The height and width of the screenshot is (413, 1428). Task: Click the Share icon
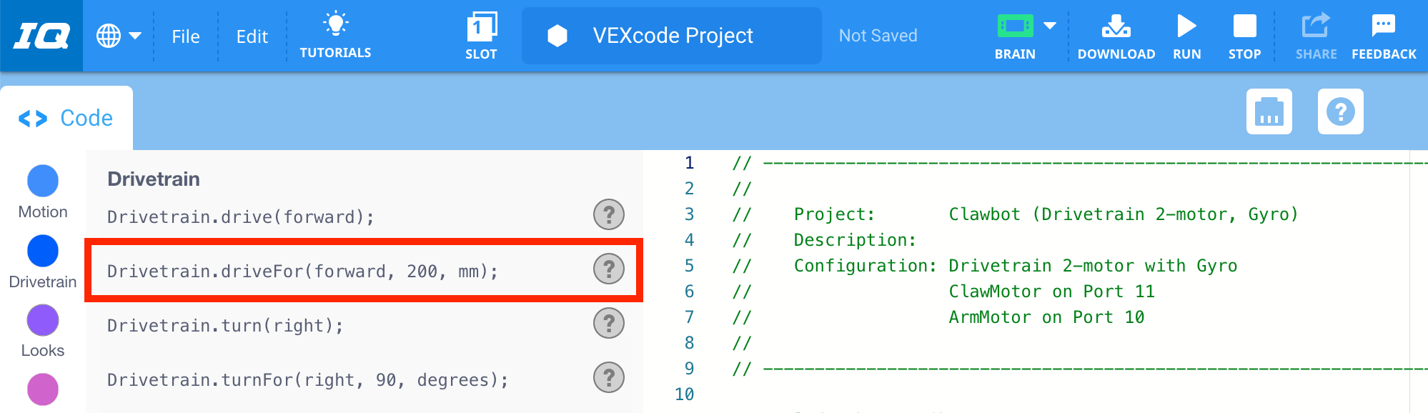tap(1316, 36)
